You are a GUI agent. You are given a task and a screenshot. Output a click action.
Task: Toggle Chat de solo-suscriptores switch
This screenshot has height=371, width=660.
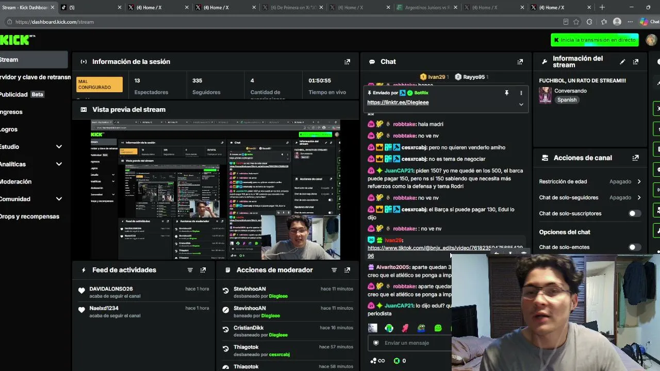click(x=635, y=213)
